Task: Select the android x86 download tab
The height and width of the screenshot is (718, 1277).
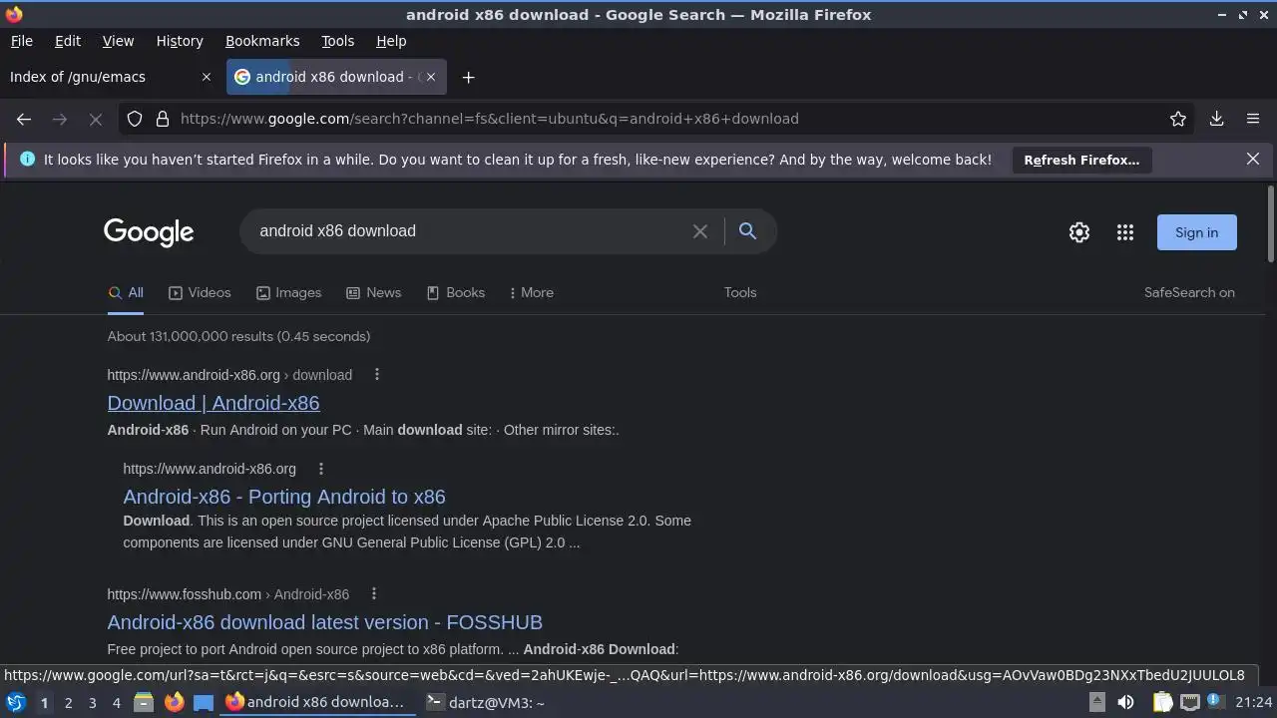Action: [x=336, y=77]
